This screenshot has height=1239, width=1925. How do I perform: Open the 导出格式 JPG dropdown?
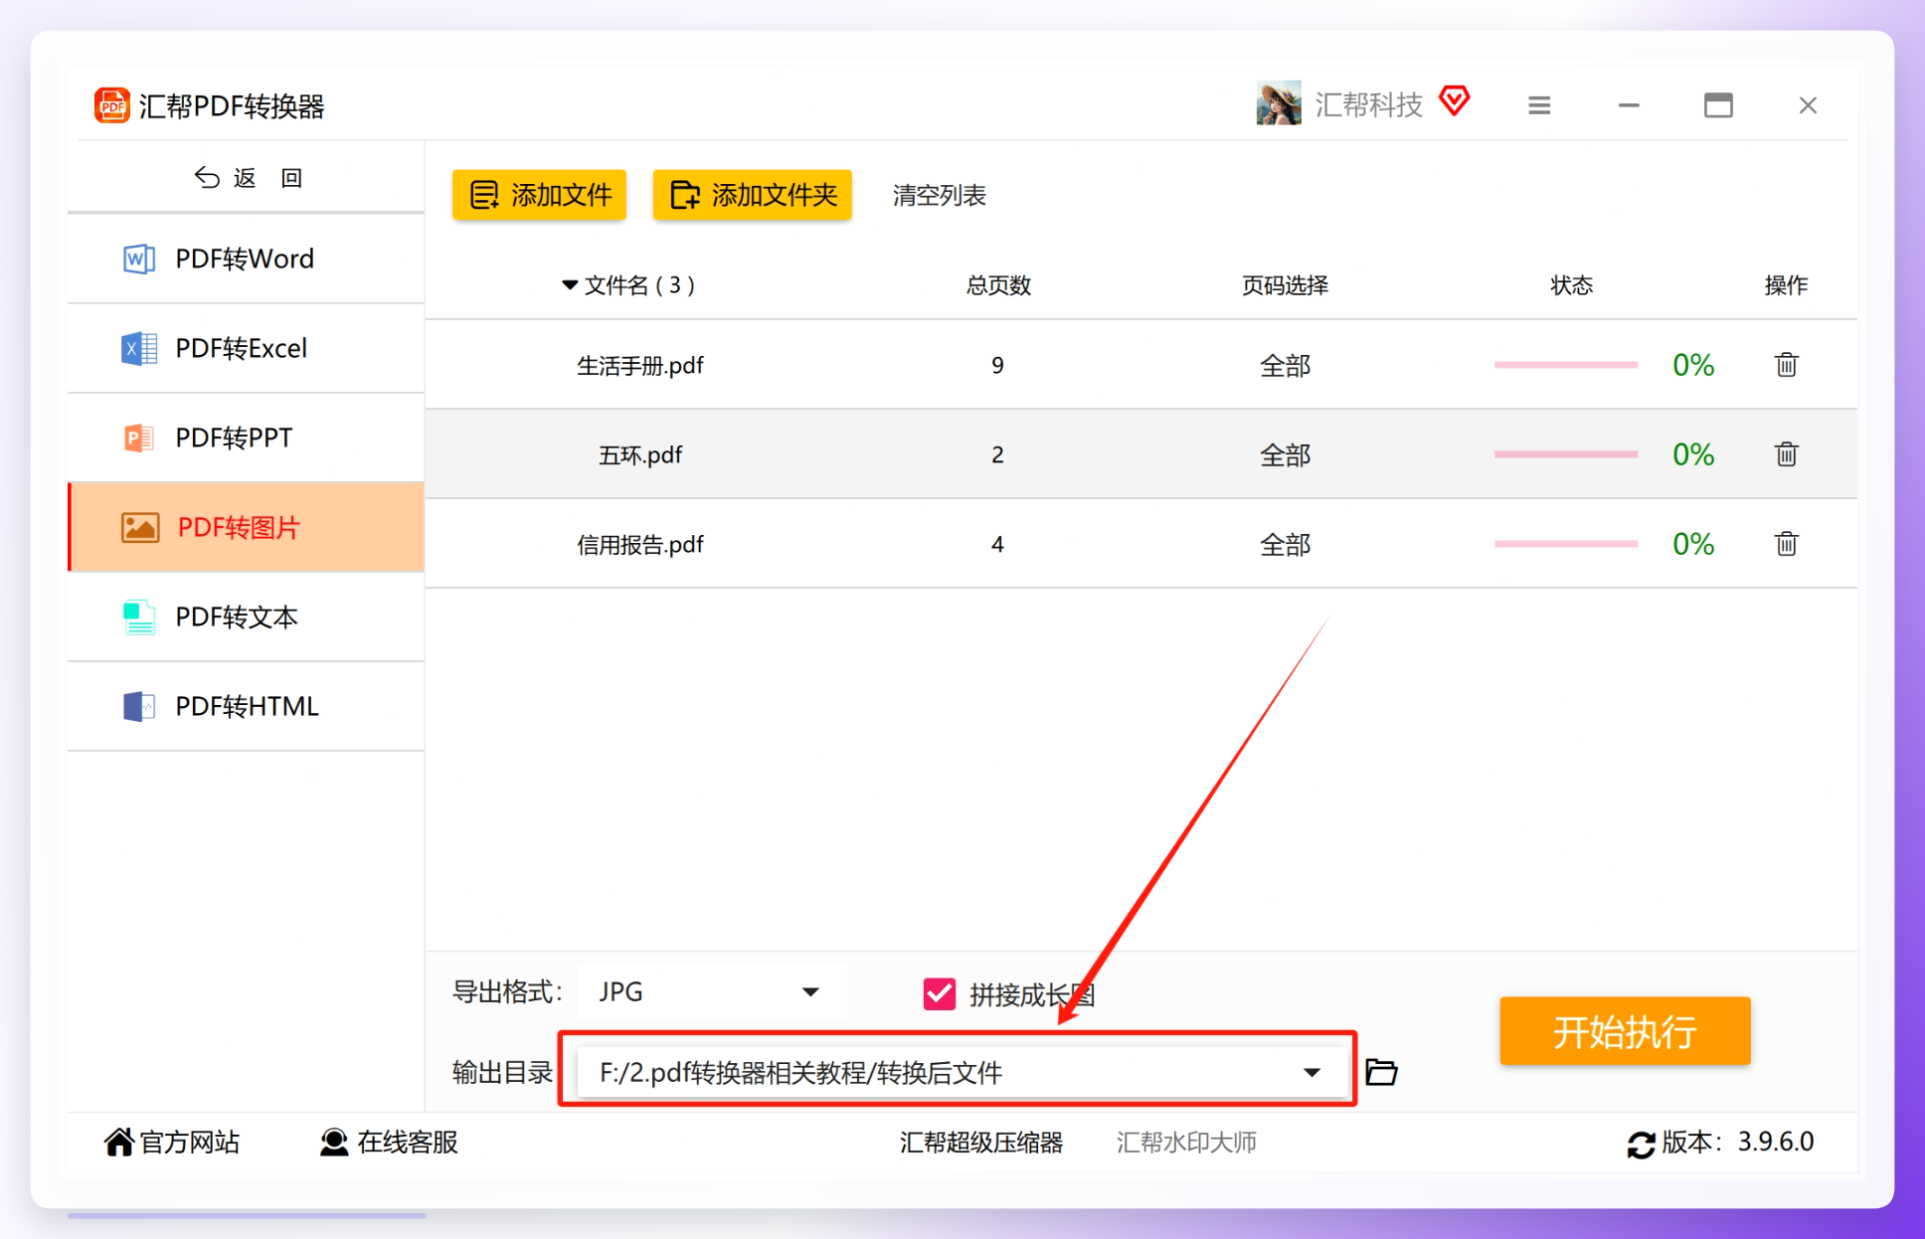tap(712, 991)
